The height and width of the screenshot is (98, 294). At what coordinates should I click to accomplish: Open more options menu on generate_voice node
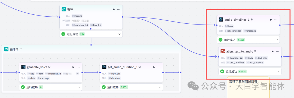tap(78, 67)
